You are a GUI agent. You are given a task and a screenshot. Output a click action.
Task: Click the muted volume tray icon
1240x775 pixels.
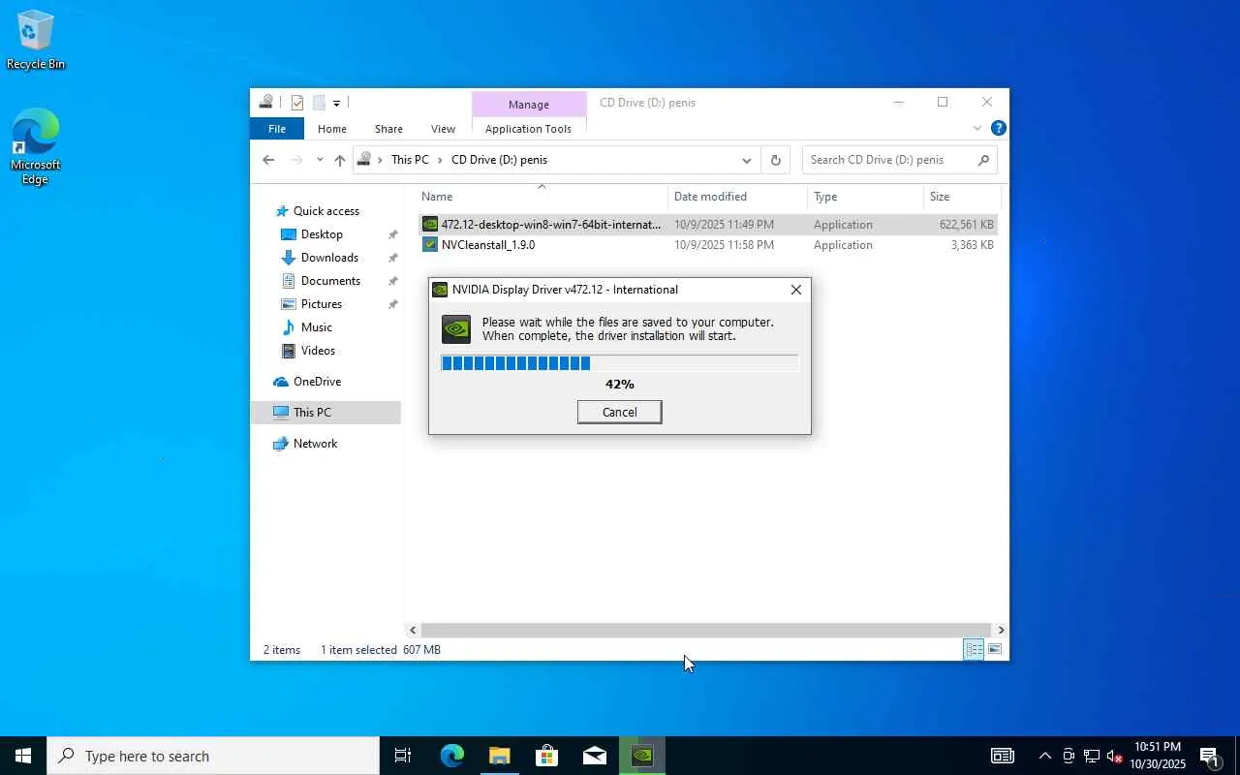1114,756
